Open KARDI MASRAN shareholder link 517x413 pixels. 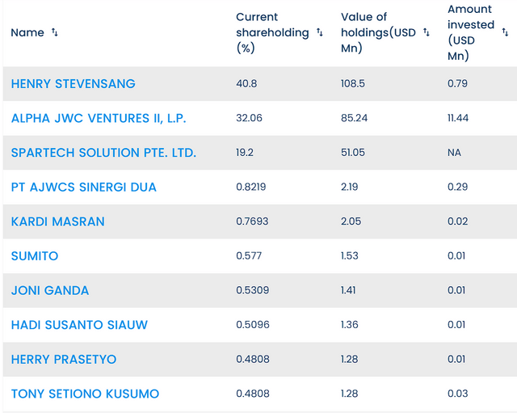[58, 221]
